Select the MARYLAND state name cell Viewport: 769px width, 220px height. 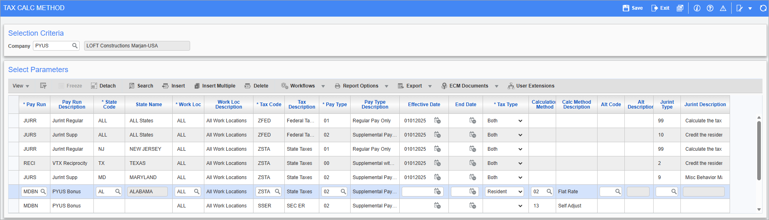pos(149,177)
